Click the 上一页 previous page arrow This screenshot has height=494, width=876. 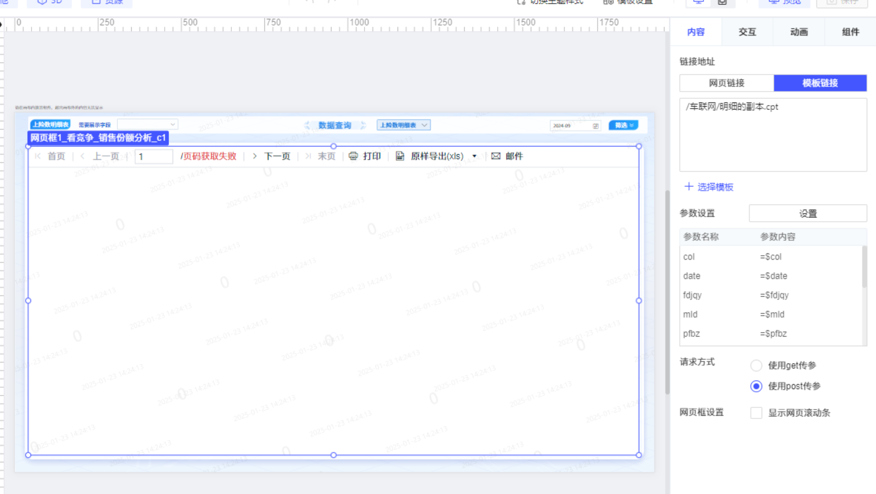click(x=82, y=156)
